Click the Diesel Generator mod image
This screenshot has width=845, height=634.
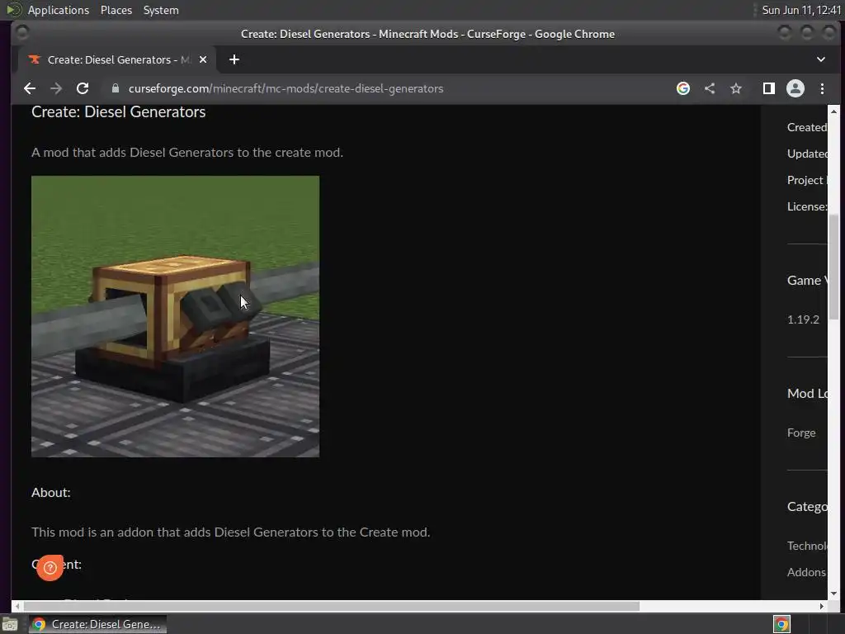[x=175, y=316]
